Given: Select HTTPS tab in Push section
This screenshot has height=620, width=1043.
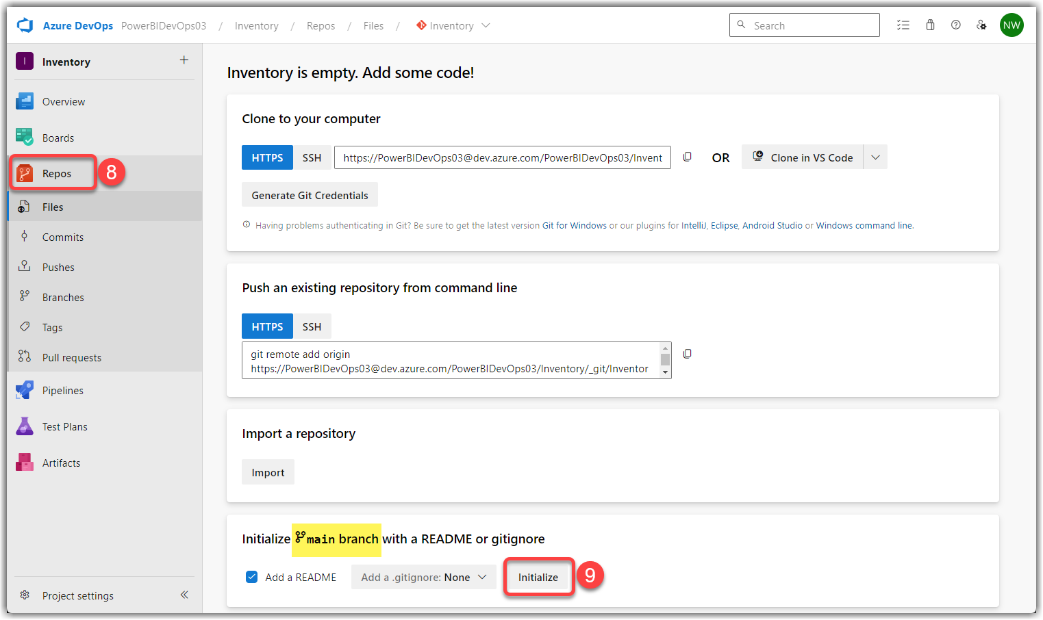Looking at the screenshot, I should pos(267,326).
